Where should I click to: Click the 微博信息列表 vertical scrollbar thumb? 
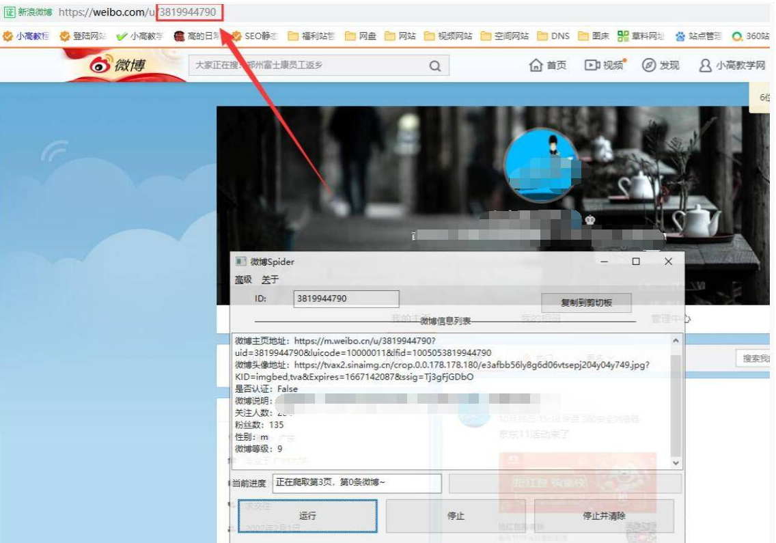[x=676, y=406]
